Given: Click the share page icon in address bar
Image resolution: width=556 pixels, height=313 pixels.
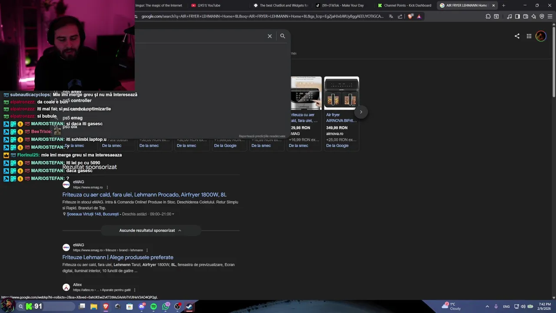Looking at the screenshot, I should pos(400,17).
